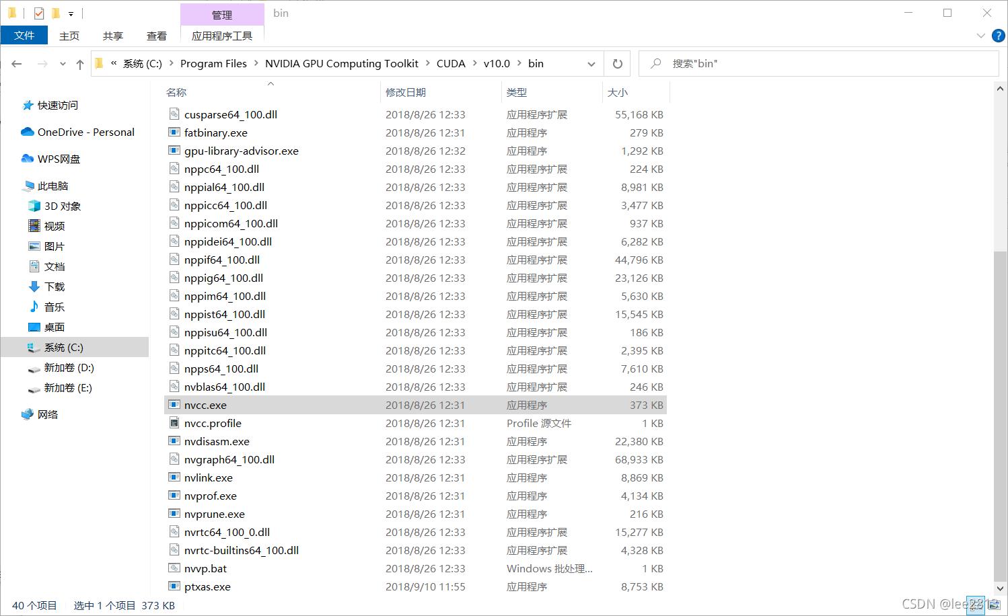Switch to the 查看 ribbon tab

(157, 36)
